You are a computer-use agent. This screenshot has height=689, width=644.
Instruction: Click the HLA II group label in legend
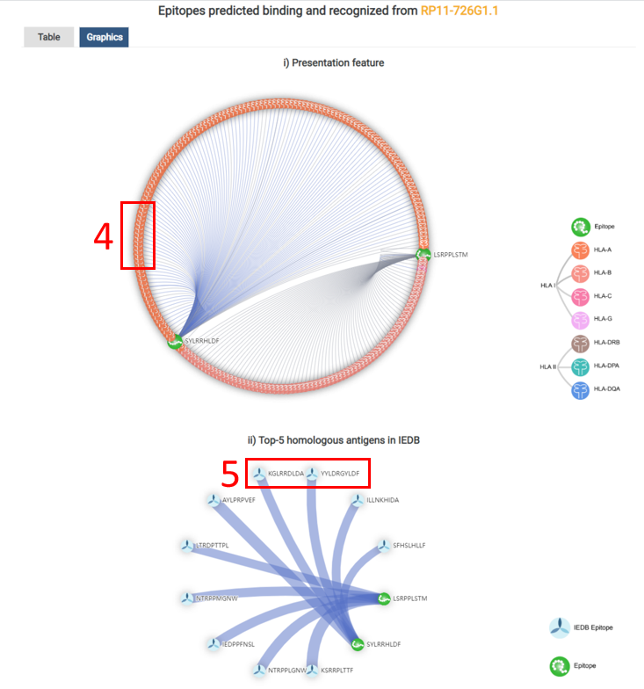[x=548, y=366]
